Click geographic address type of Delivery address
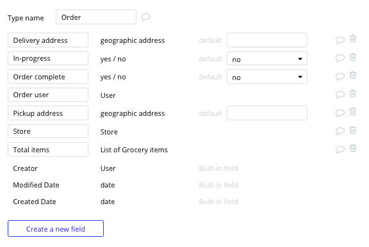 coord(133,40)
